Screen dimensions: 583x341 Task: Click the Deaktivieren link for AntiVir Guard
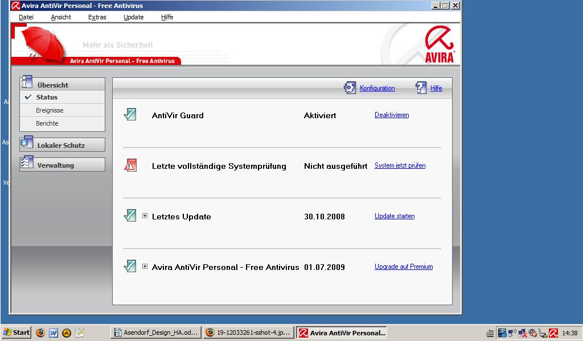[x=392, y=115]
